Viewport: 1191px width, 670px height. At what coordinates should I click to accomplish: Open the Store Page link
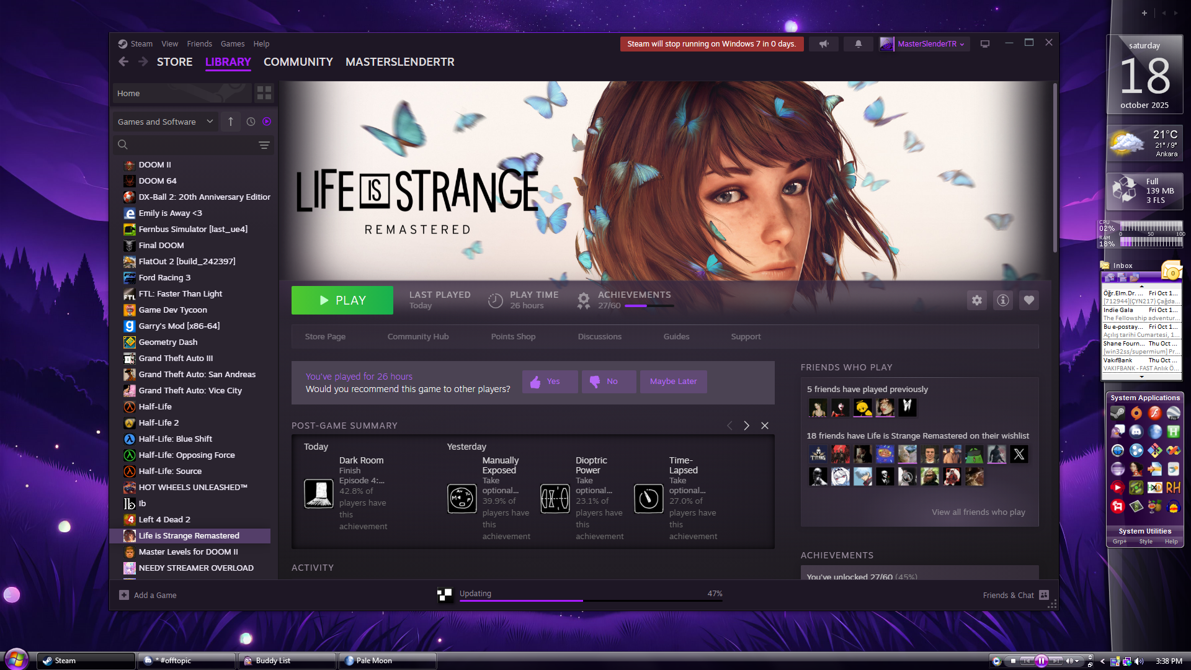click(325, 337)
